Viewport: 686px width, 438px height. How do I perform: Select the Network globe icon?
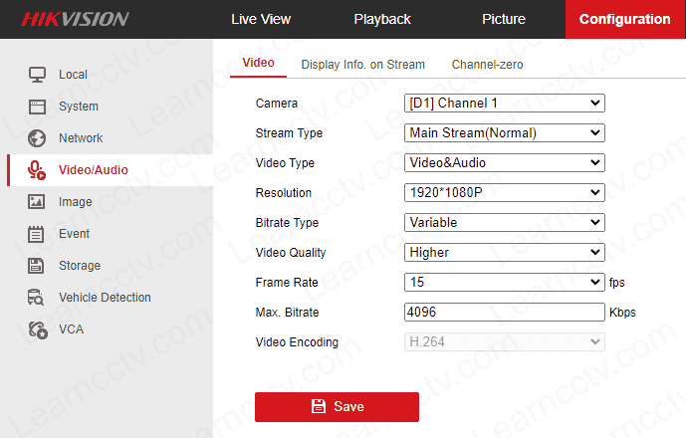(x=37, y=138)
